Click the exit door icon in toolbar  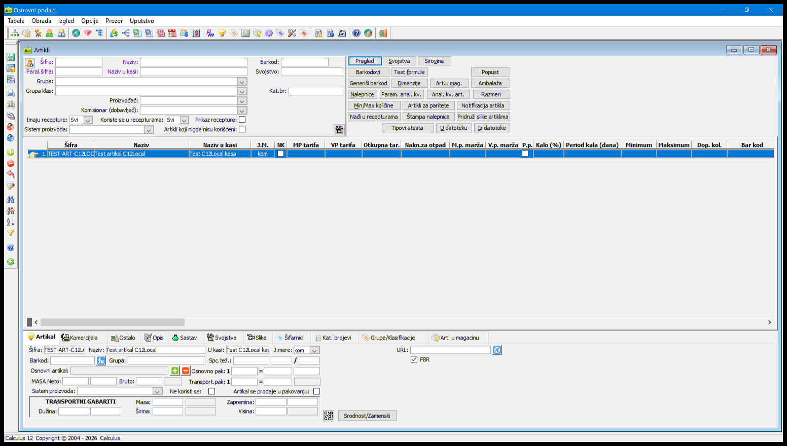383,33
